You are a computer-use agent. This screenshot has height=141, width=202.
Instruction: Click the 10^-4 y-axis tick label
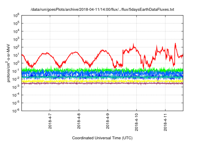(16, 95)
